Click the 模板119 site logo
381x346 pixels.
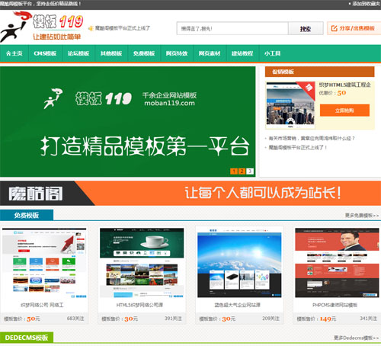click(x=42, y=27)
